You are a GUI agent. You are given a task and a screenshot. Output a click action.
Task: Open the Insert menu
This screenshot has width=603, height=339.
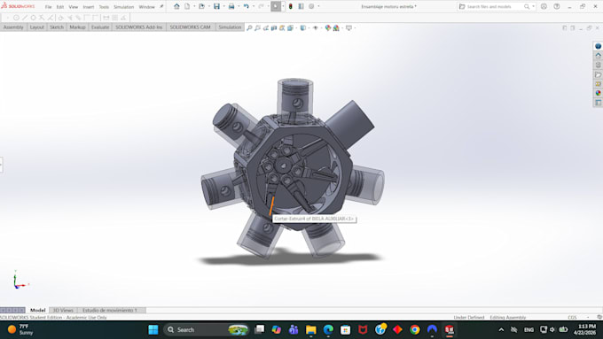pyautogui.click(x=89, y=7)
